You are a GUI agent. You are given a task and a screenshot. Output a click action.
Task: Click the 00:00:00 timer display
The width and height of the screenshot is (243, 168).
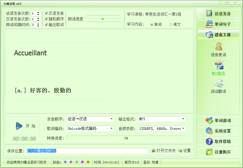point(24,138)
